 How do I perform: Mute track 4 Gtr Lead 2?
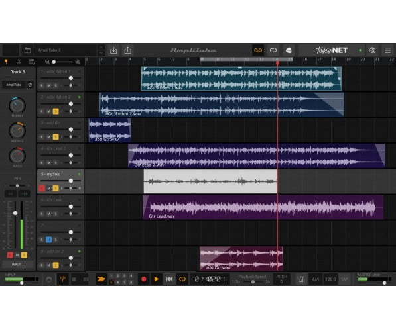coord(48,163)
